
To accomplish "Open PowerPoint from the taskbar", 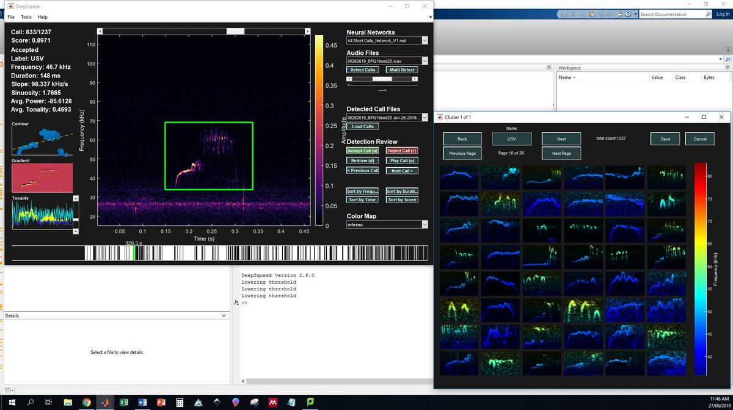I will tap(161, 403).
